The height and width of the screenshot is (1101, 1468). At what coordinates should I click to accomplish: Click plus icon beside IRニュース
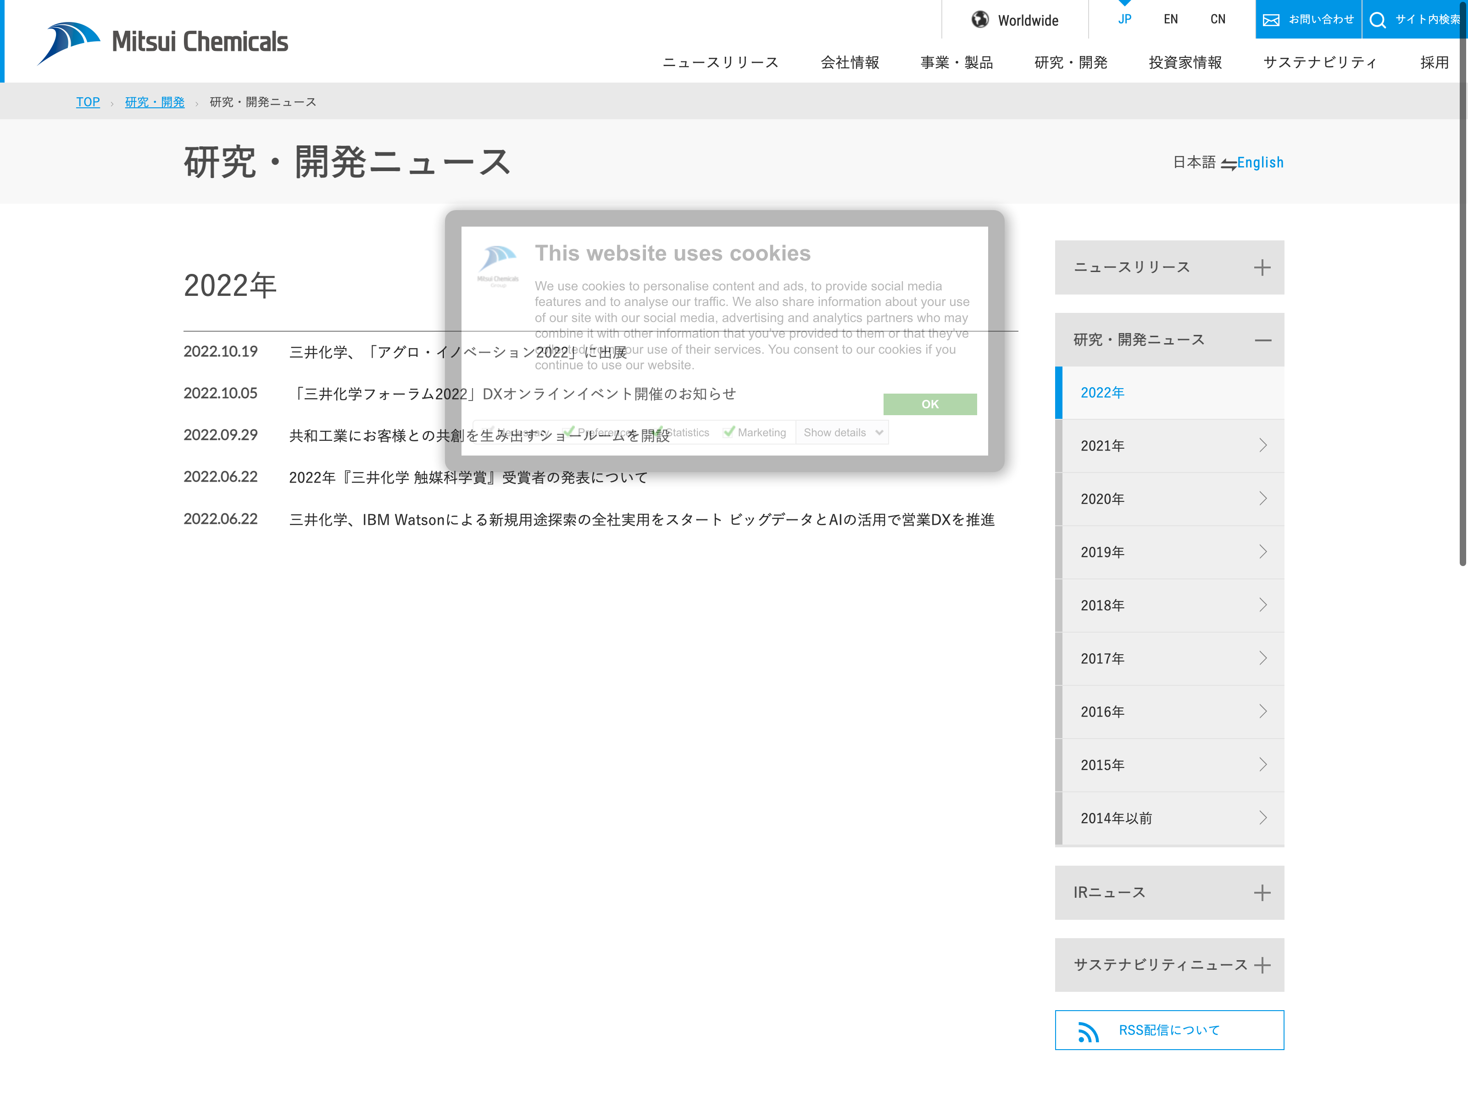tap(1262, 893)
